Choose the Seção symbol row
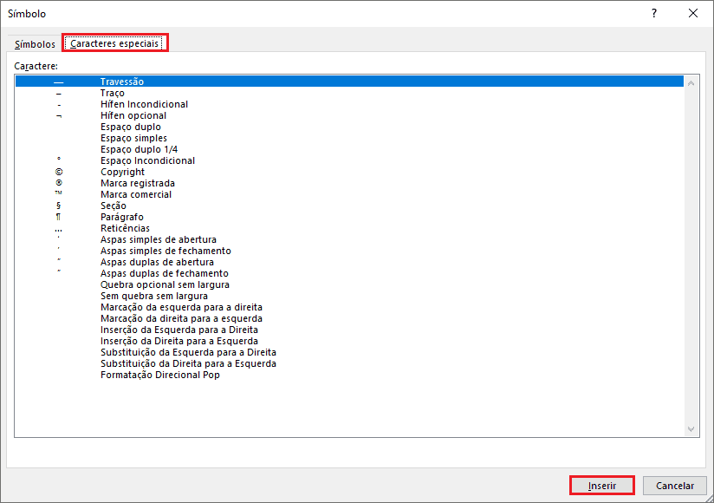714x503 pixels. pyautogui.click(x=349, y=206)
